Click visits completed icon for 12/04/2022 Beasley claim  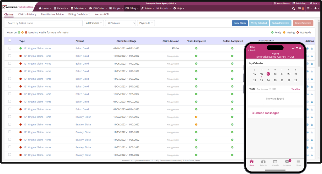(x=196, y=155)
